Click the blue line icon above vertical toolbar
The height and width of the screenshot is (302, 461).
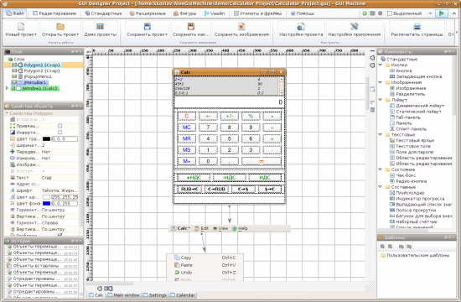tap(372, 51)
